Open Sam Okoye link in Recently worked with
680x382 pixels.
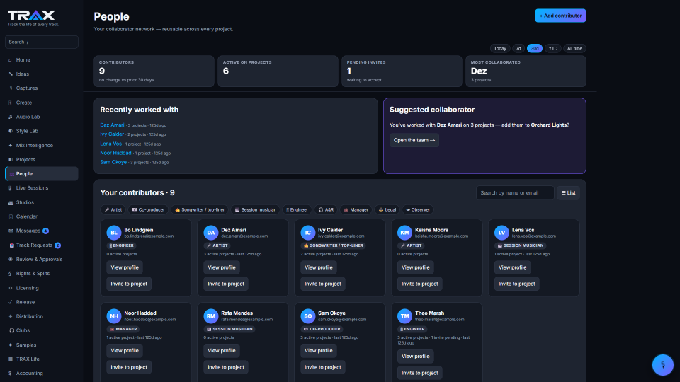113,162
